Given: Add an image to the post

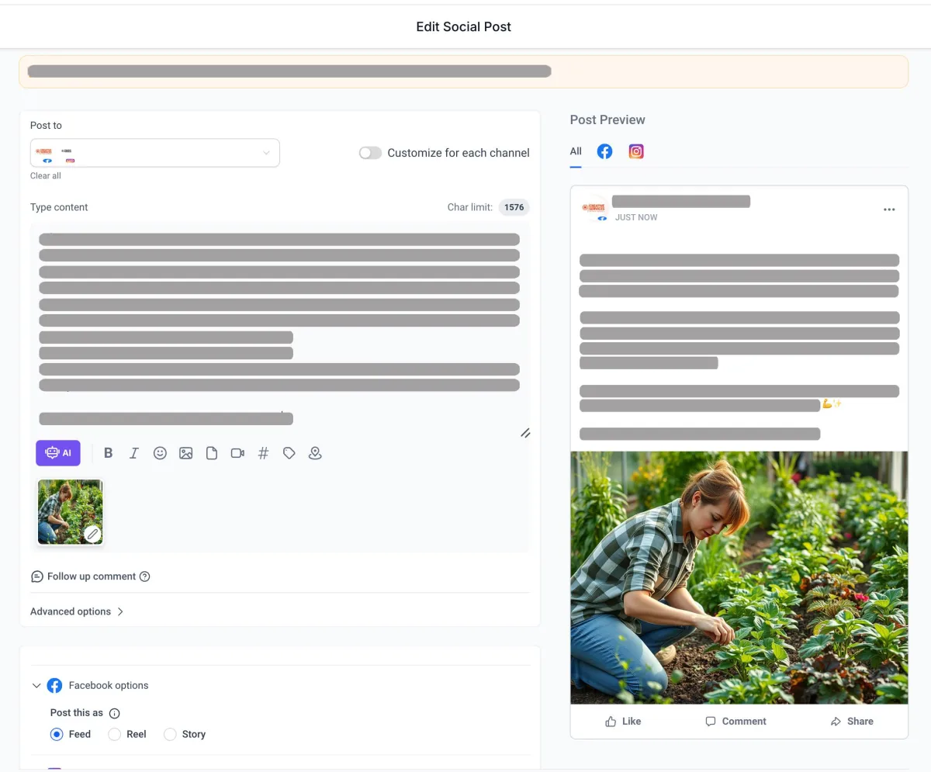Looking at the screenshot, I should coord(186,453).
